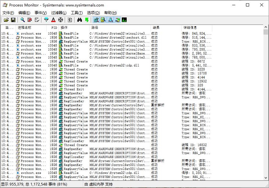
Task: Open the Filter funnel icon
Action: pos(46,20)
